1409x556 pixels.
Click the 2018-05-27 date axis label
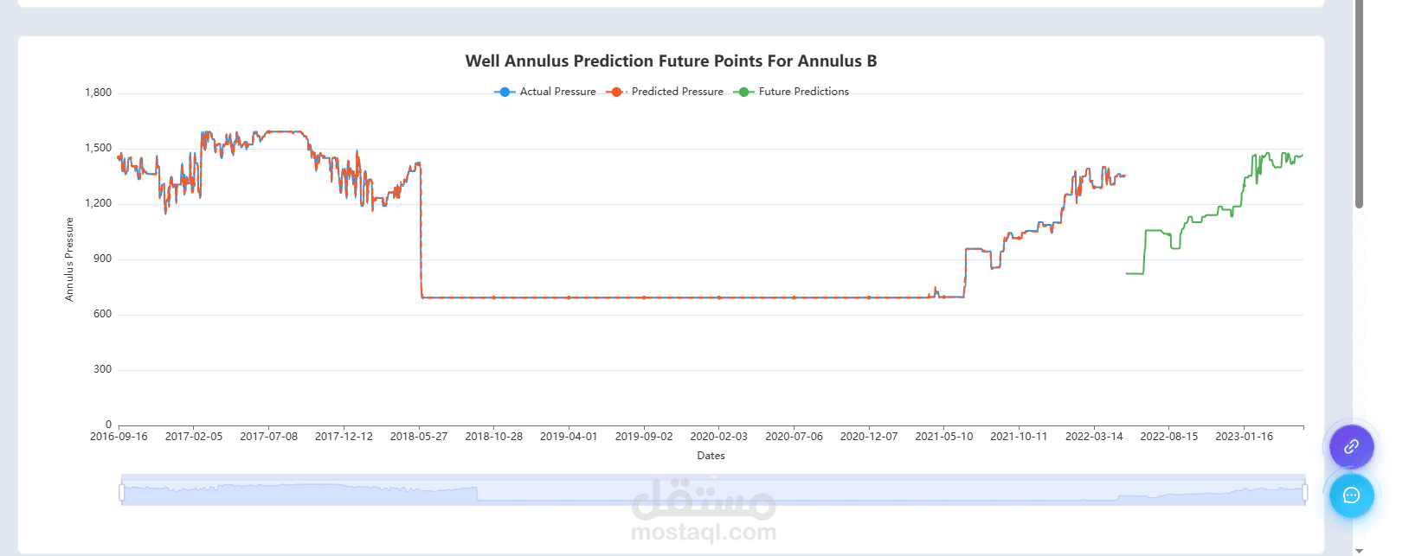[419, 437]
